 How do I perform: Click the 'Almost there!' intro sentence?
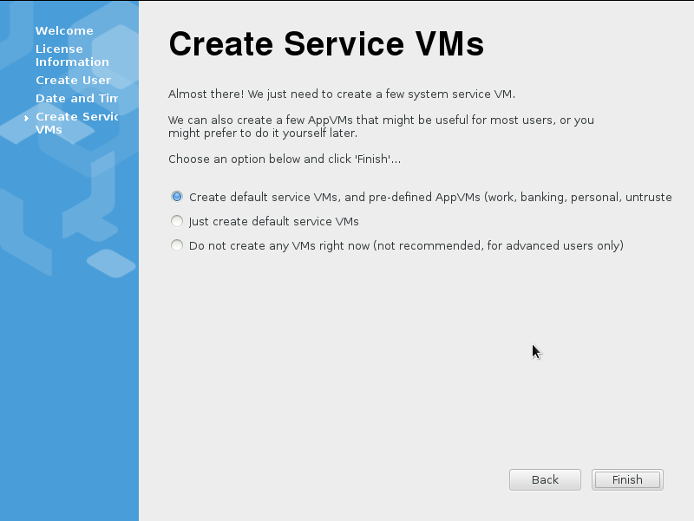(342, 94)
